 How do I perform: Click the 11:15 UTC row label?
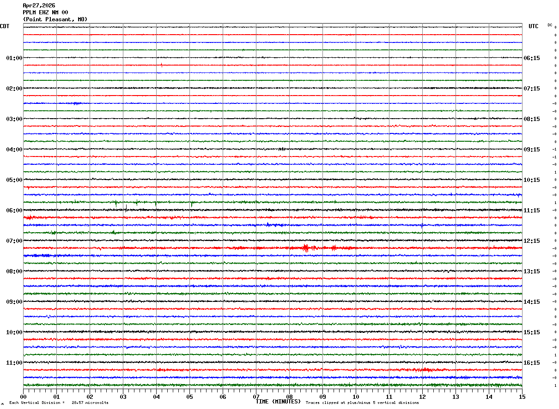[x=532, y=211]
